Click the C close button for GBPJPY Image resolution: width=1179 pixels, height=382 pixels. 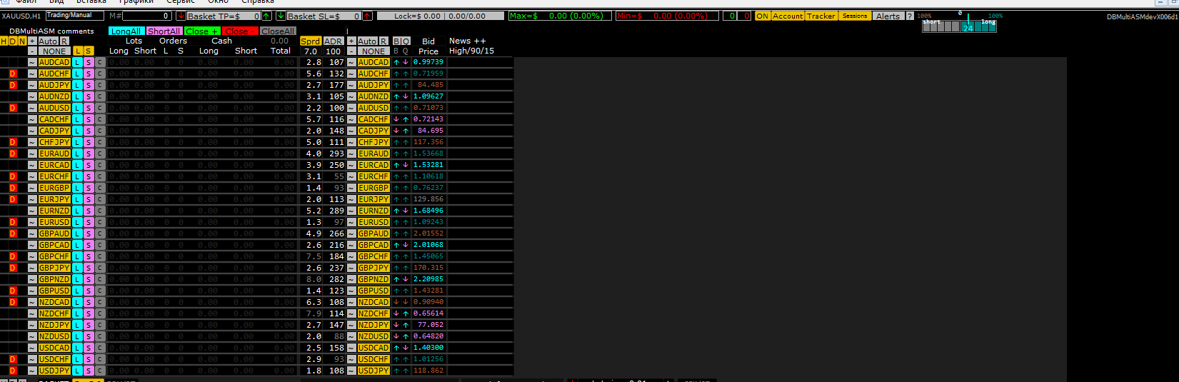[100, 268]
